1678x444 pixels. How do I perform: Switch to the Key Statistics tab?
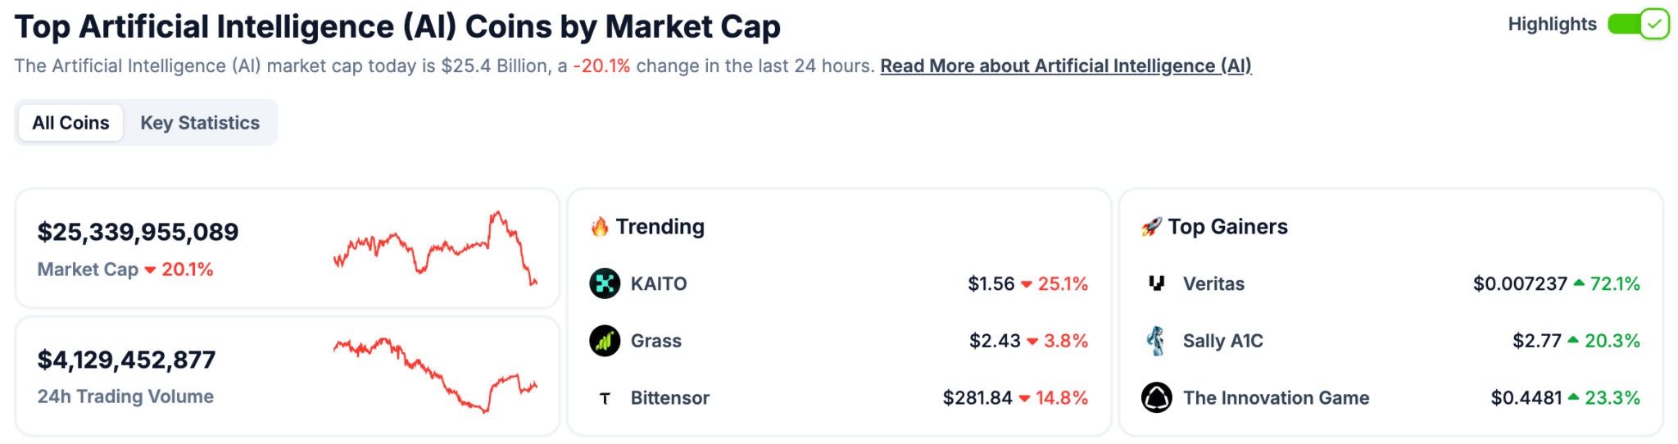coord(200,123)
